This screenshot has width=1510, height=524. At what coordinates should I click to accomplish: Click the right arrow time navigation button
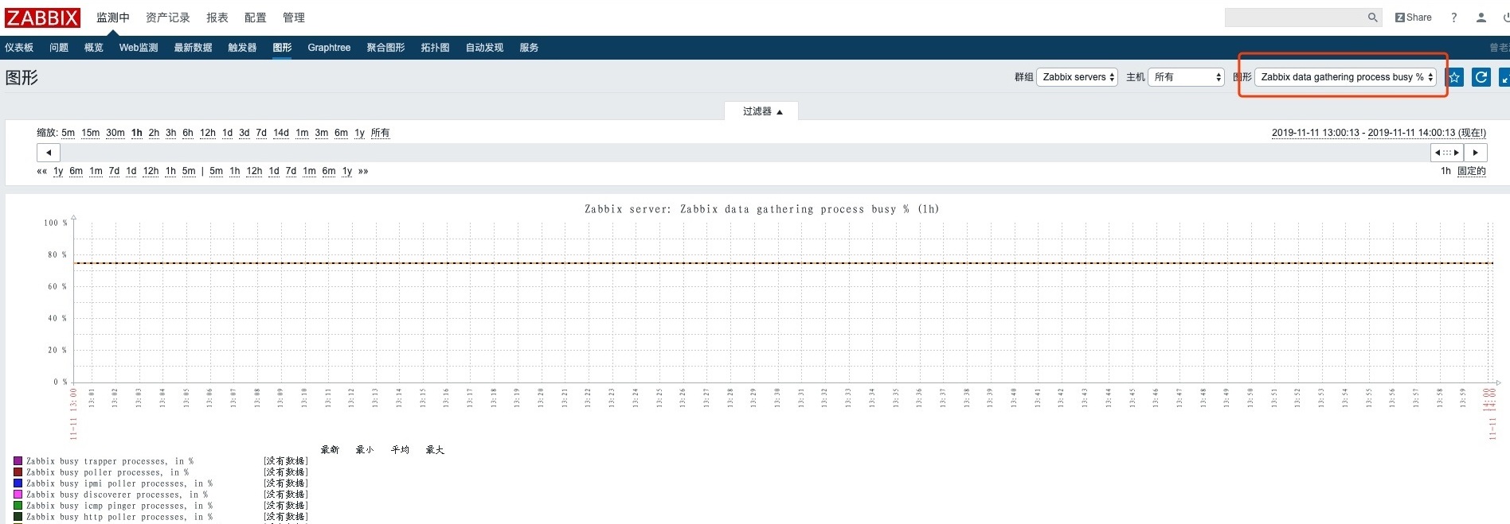pos(1476,153)
